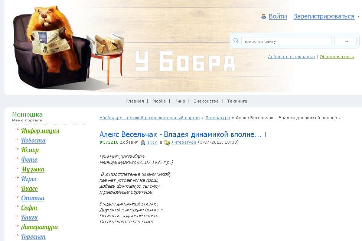362x241 pixels.
Task: Open post title Алекс Весельчак link
Action: (x=180, y=134)
